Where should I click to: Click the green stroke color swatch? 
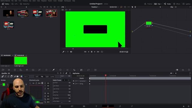[4, 85]
